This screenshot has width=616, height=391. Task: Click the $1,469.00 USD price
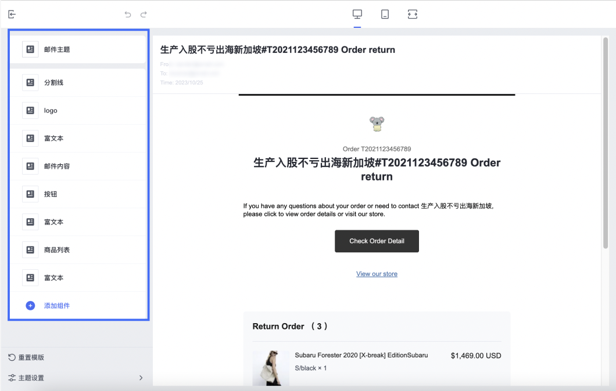(476, 356)
